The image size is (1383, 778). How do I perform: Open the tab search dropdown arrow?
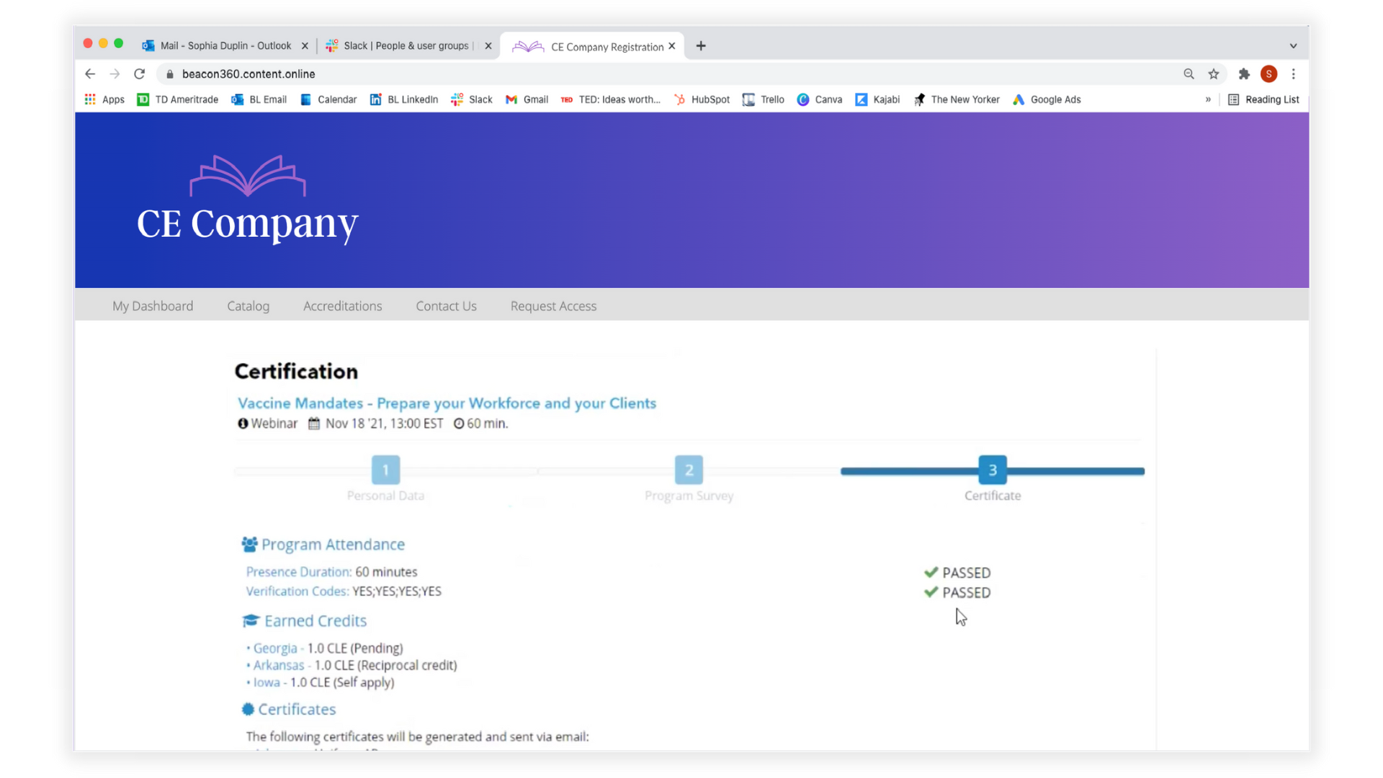pyautogui.click(x=1293, y=46)
